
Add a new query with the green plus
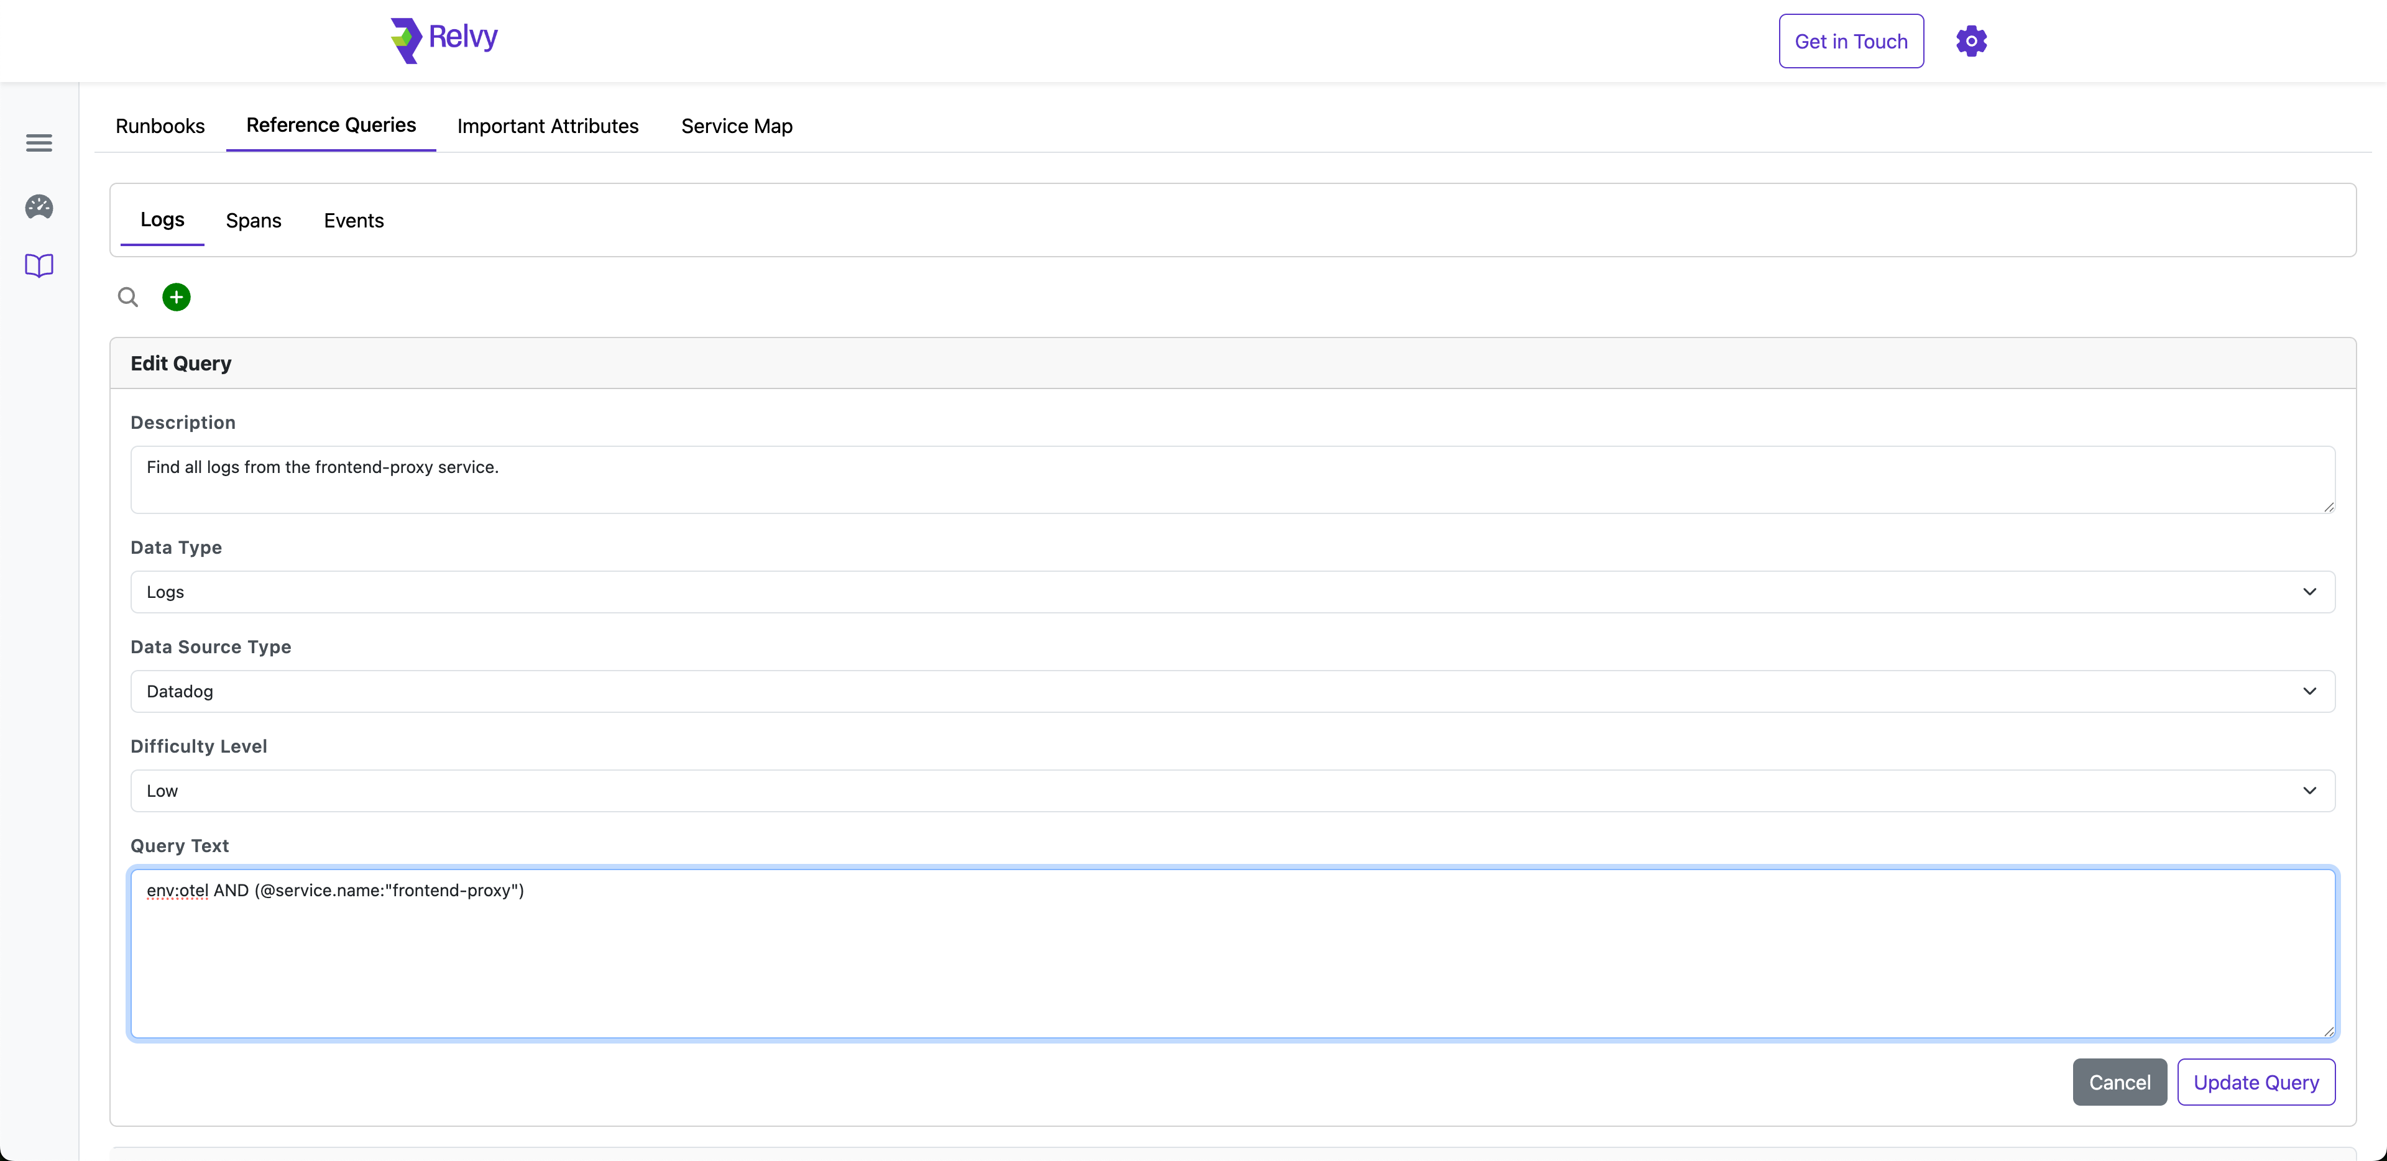(x=176, y=296)
